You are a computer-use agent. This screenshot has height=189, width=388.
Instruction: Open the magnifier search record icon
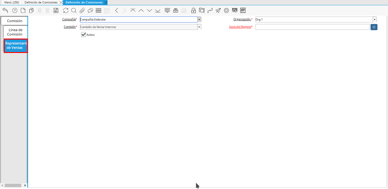pos(74,10)
